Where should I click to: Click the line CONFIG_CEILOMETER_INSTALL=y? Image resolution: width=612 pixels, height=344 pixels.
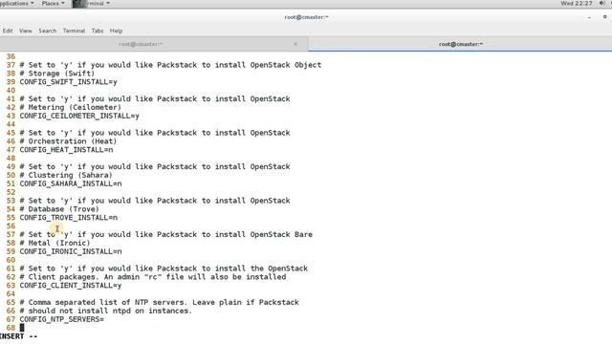pos(79,116)
